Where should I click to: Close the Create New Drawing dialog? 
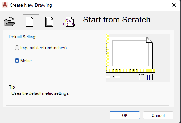coord(174,5)
